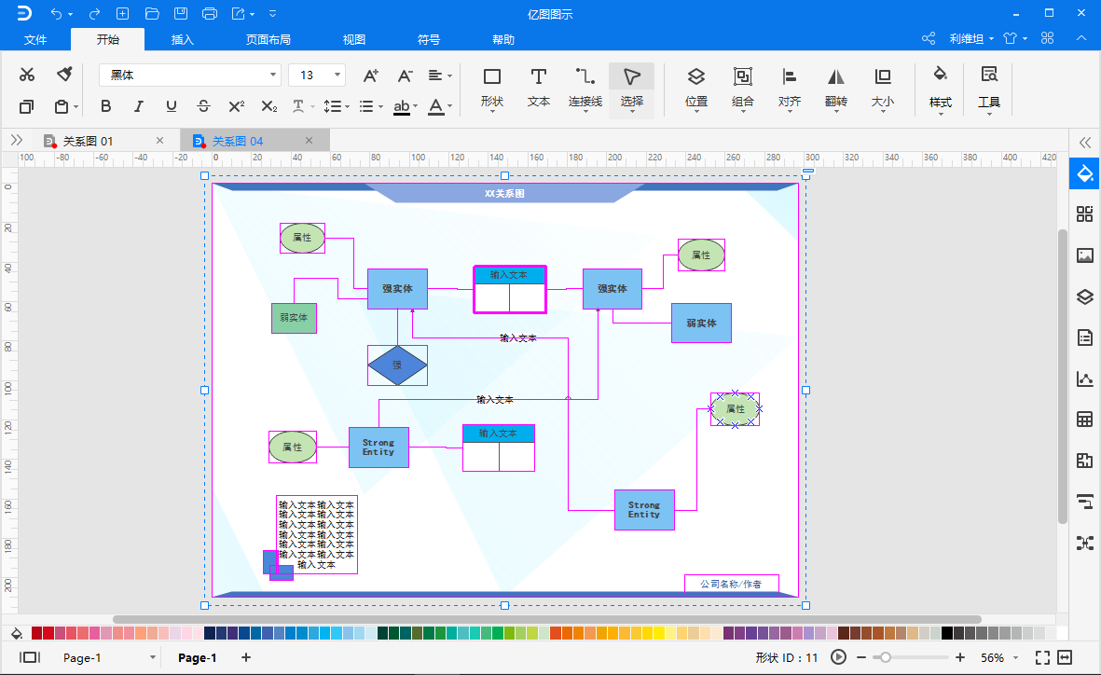The image size is (1101, 675).
Task: Open the 位置 position menu
Action: pos(695,90)
